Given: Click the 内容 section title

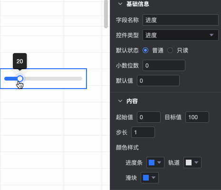Looking at the screenshot, I should [132, 101].
